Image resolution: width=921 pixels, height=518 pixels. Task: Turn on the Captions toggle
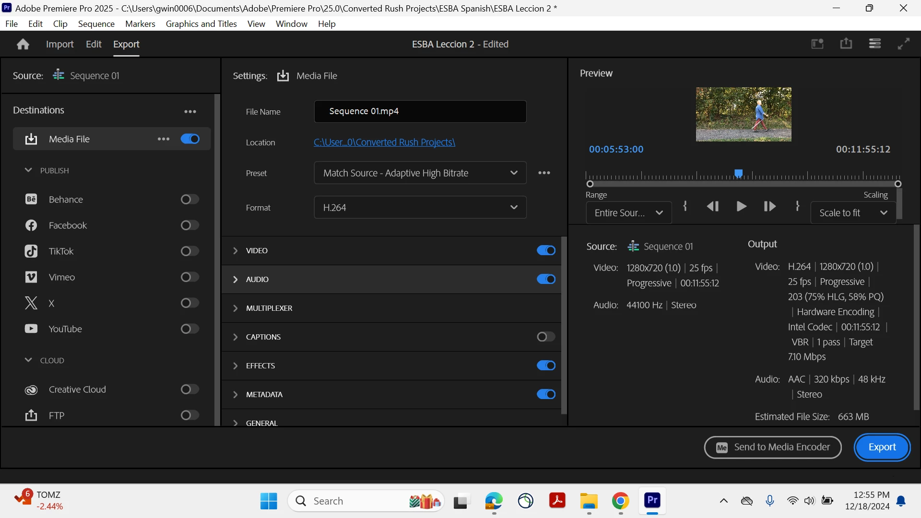(x=545, y=337)
